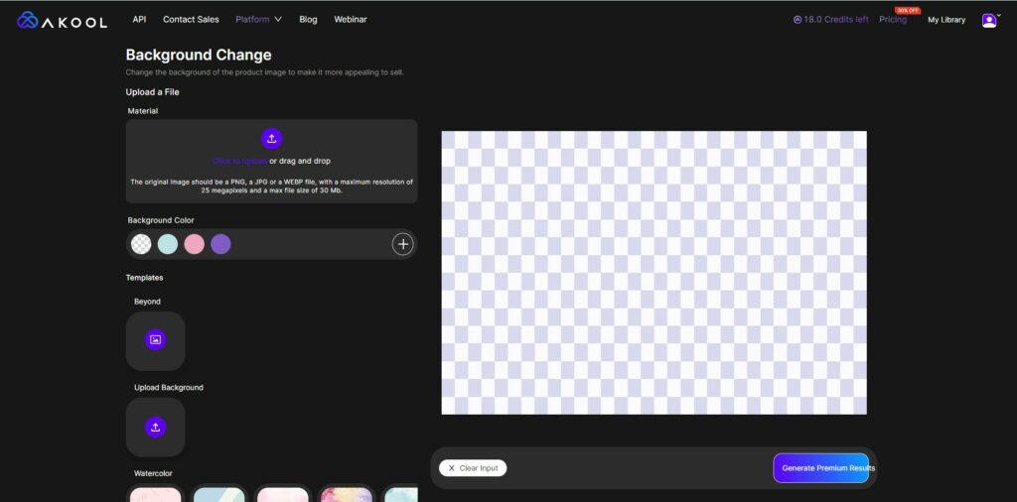Click the 30% OFF badge above Pricing
The height and width of the screenshot is (502, 1017).
click(908, 10)
